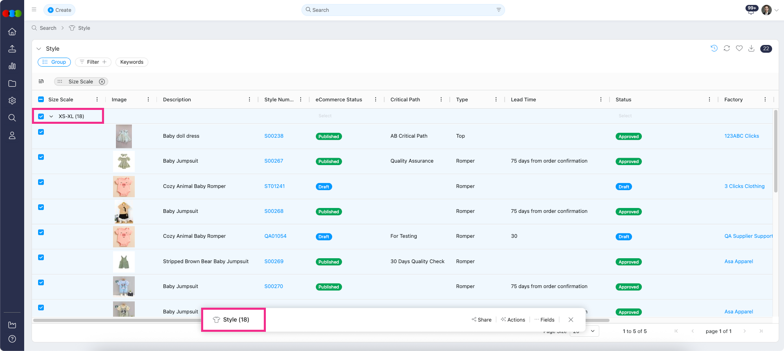Open the view history clock icon
784x351 pixels.
click(714, 49)
